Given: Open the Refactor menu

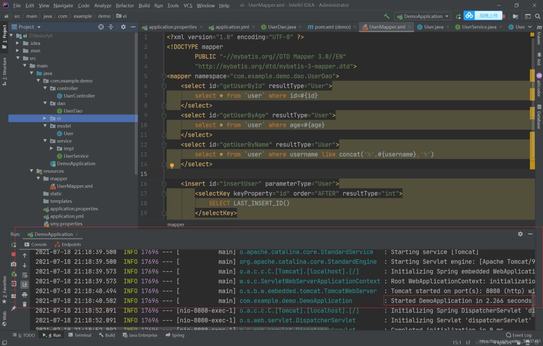Looking at the screenshot, I should [x=124, y=5].
